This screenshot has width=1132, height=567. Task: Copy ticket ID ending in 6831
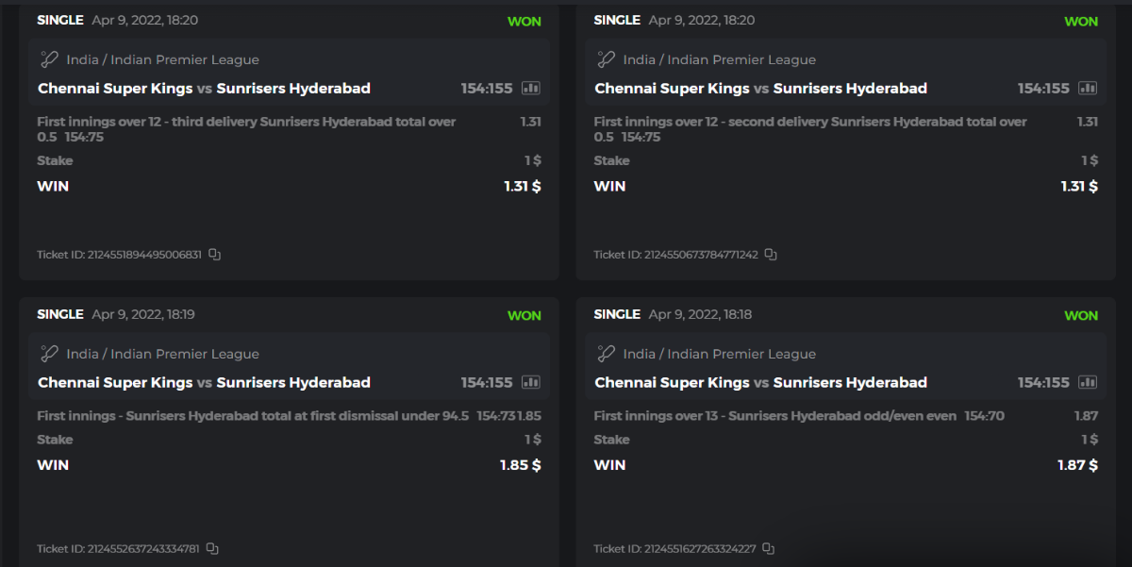click(215, 255)
